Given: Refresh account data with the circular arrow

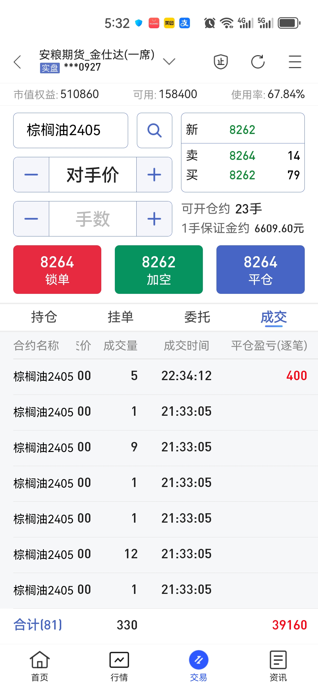Looking at the screenshot, I should pos(258,62).
